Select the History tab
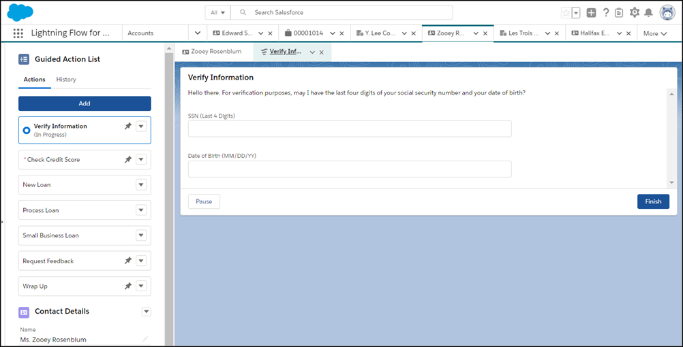Viewport: 683px width, 347px height. tap(65, 80)
